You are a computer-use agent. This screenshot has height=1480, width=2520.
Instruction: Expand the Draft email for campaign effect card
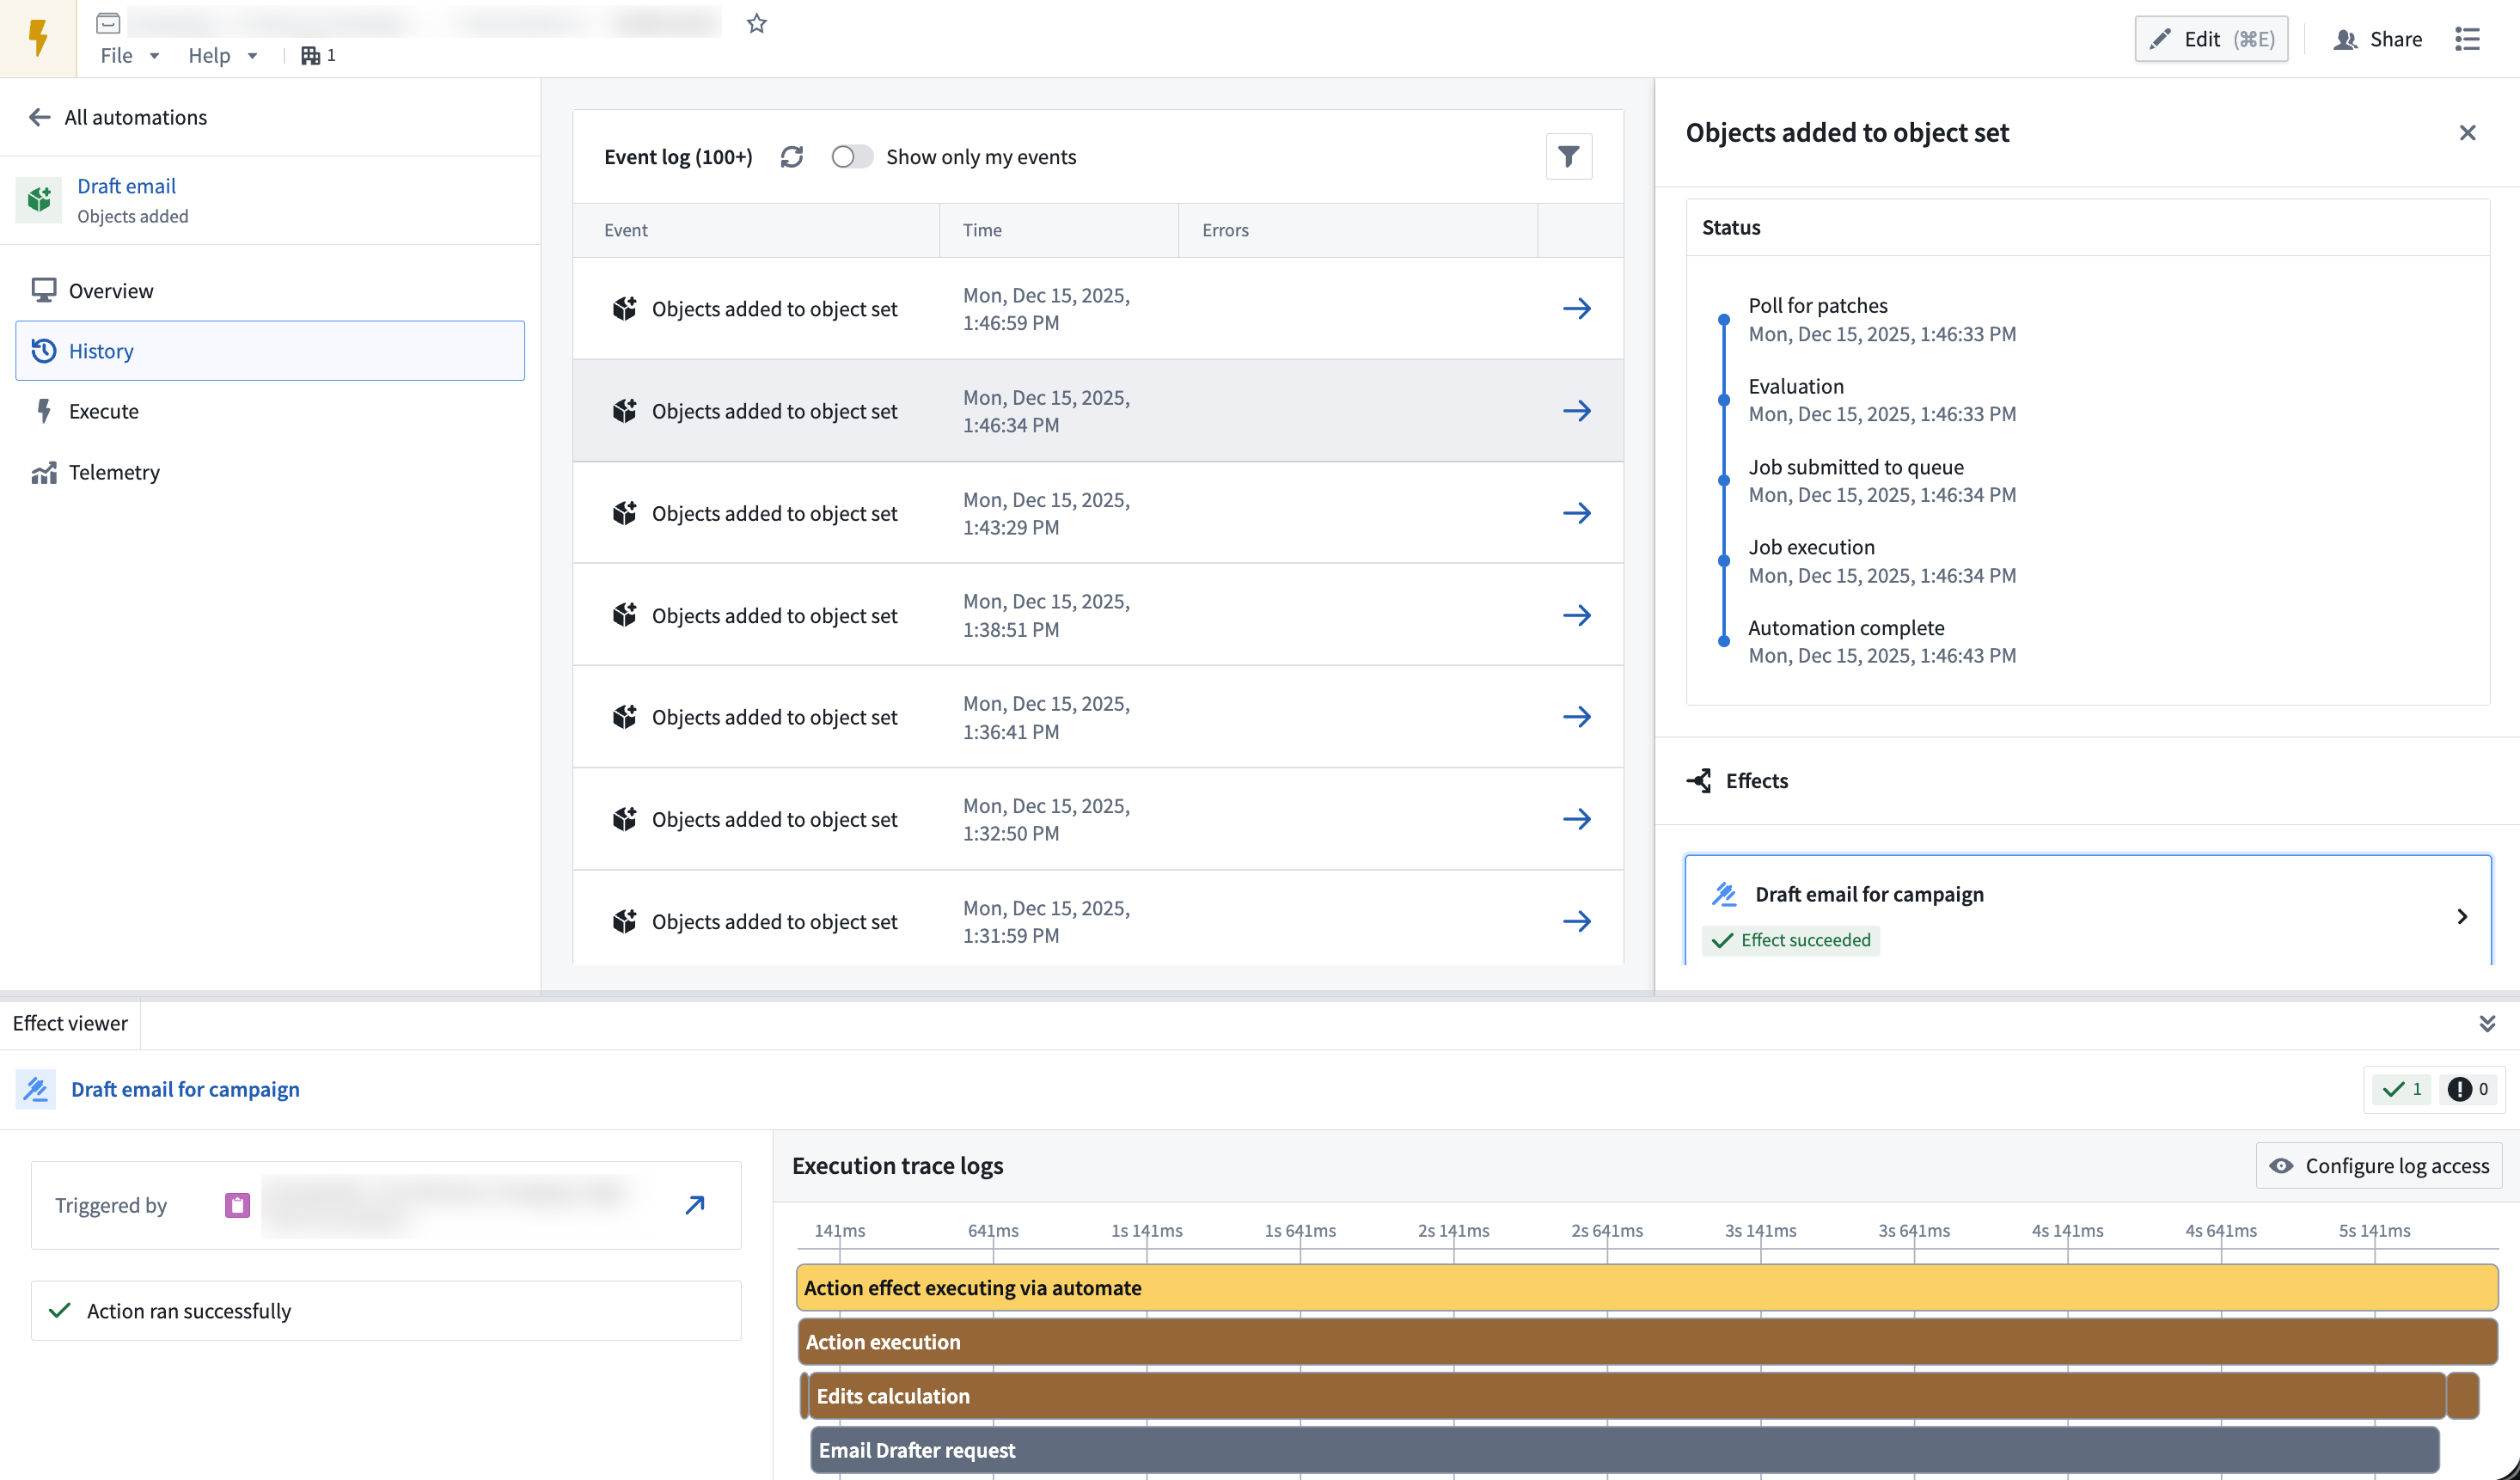(x=2462, y=916)
